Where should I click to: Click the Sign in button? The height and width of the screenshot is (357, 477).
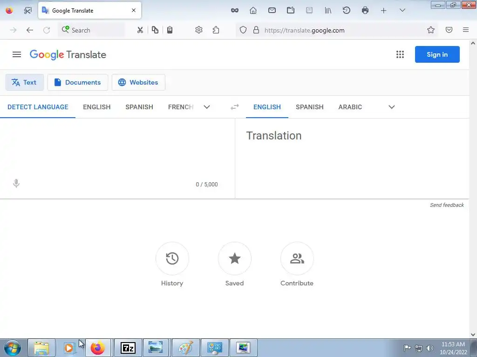pyautogui.click(x=437, y=55)
